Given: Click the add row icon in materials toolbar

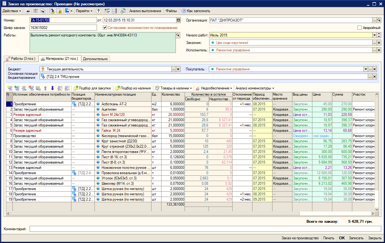Looking at the screenshot, I should click(x=10, y=88).
